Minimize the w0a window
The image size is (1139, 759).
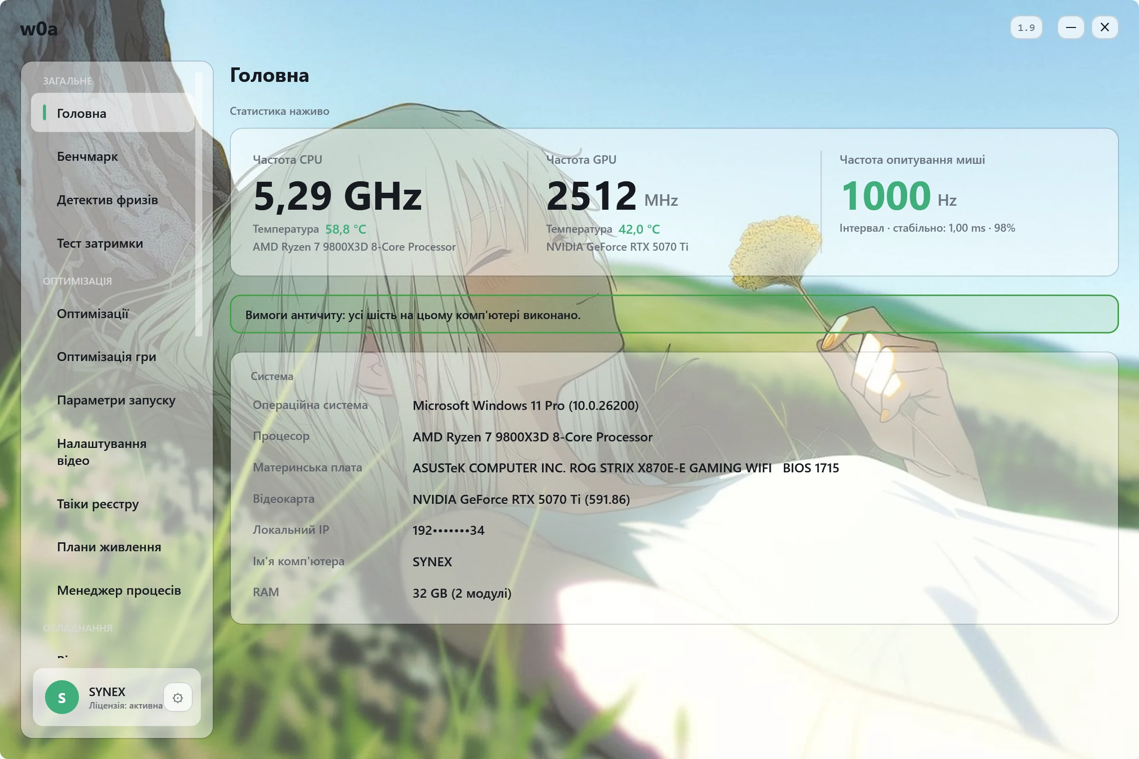pos(1071,27)
